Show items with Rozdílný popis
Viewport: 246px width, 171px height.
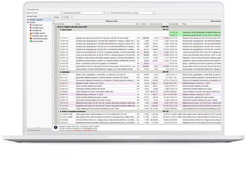[38, 28]
